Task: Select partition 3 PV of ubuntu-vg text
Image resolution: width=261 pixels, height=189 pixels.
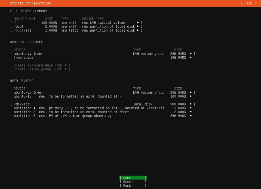Action: 62,116
